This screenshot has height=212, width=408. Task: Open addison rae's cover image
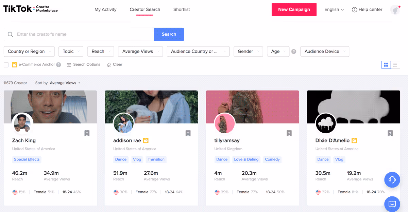click(151, 107)
